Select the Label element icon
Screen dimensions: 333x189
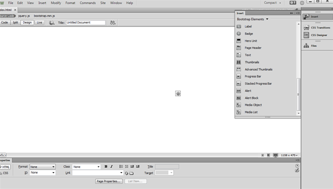239,27
